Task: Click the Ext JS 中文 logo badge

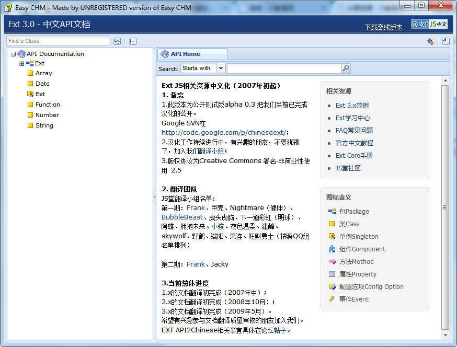Action: tap(429, 24)
